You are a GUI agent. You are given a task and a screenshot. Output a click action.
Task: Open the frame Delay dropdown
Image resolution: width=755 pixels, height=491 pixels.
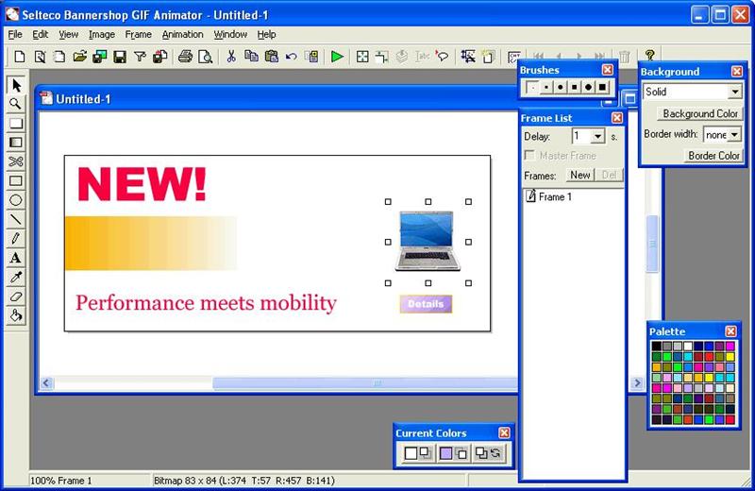tap(596, 137)
